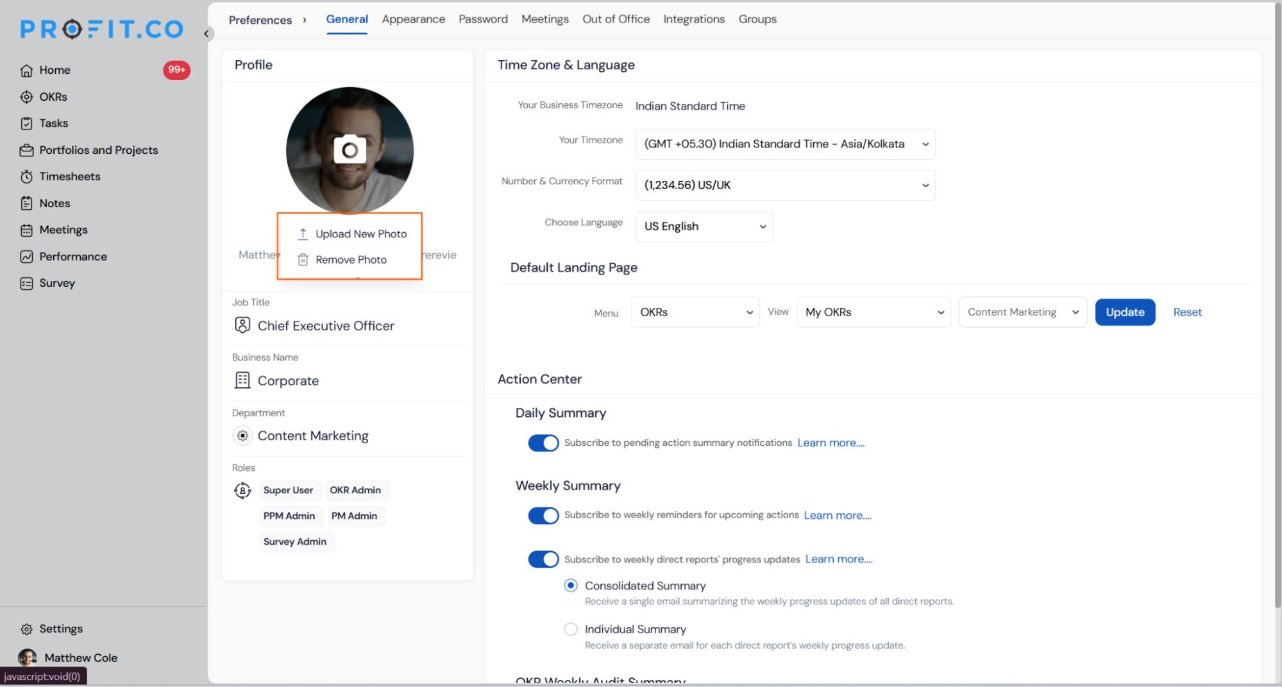Choose Upload New Photo from menu
The image size is (1282, 687).
pyautogui.click(x=351, y=234)
